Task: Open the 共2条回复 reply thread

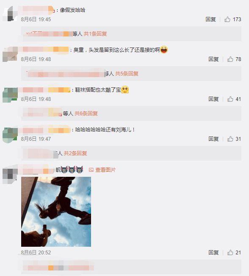Action: point(75,153)
